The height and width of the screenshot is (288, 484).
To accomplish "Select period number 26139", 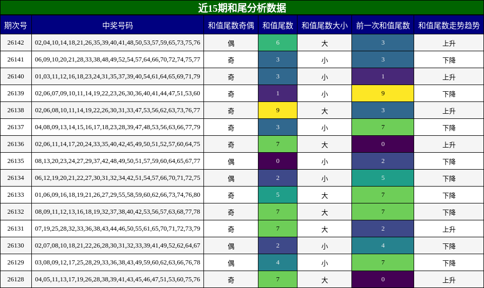I will pyautogui.click(x=16, y=93).
